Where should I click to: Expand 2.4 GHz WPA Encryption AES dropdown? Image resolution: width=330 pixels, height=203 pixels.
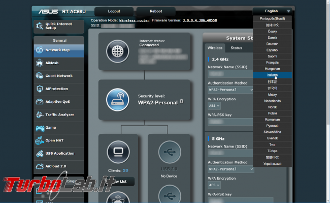[x=214, y=106]
